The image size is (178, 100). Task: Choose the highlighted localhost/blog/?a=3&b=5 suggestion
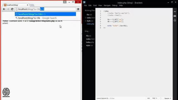click(45, 14)
